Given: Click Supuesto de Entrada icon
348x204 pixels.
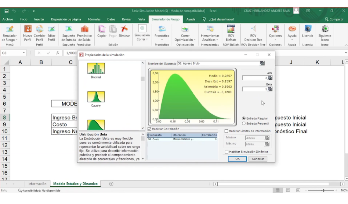Looking at the screenshot, I should pos(69,29).
